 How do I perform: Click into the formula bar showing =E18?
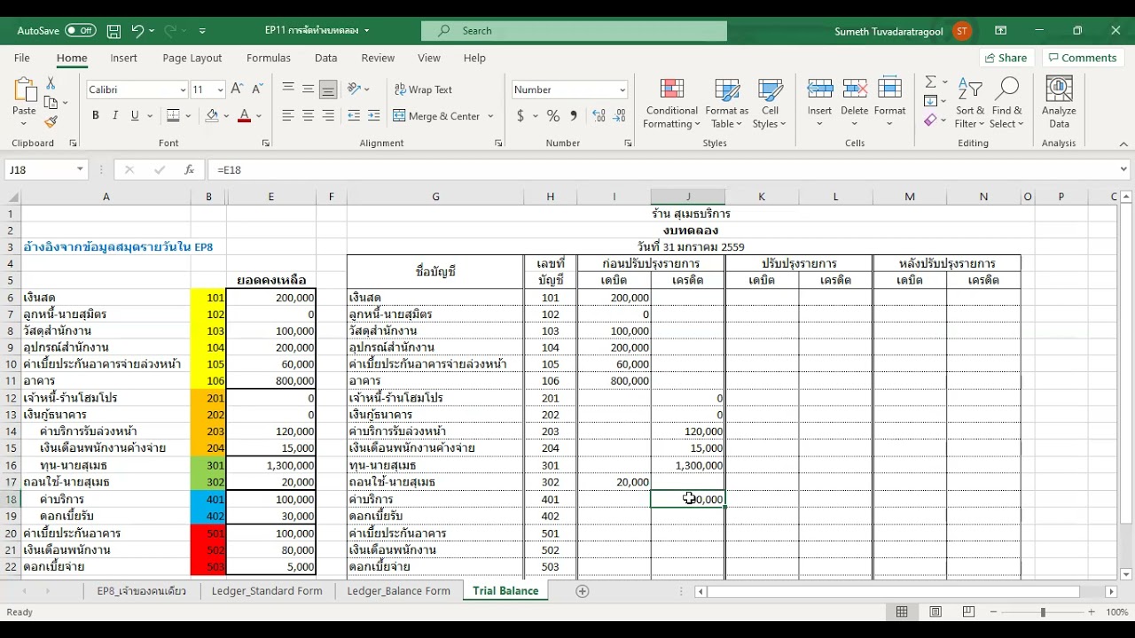(661, 169)
